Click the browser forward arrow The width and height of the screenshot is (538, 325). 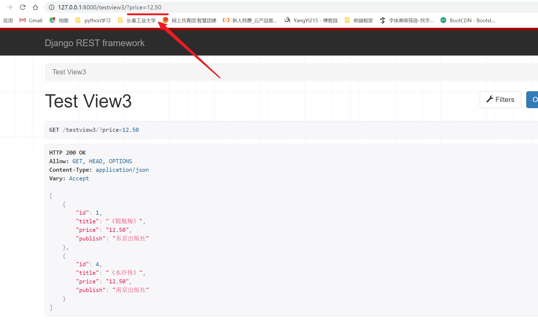[x=10, y=7]
